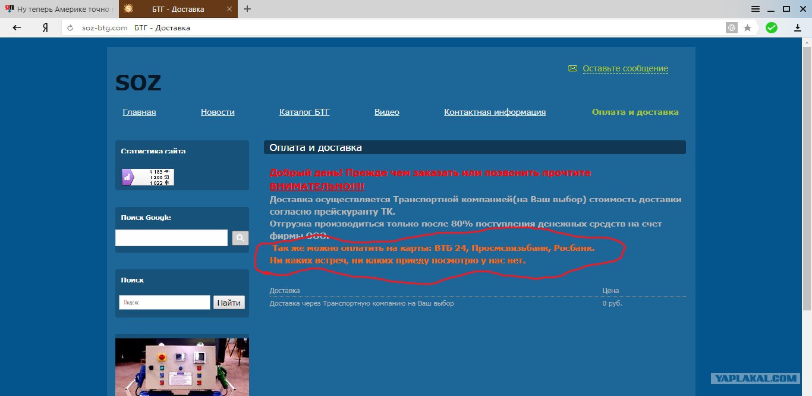Focus the Яндекс search input field
The image size is (812, 396).
[x=165, y=302]
